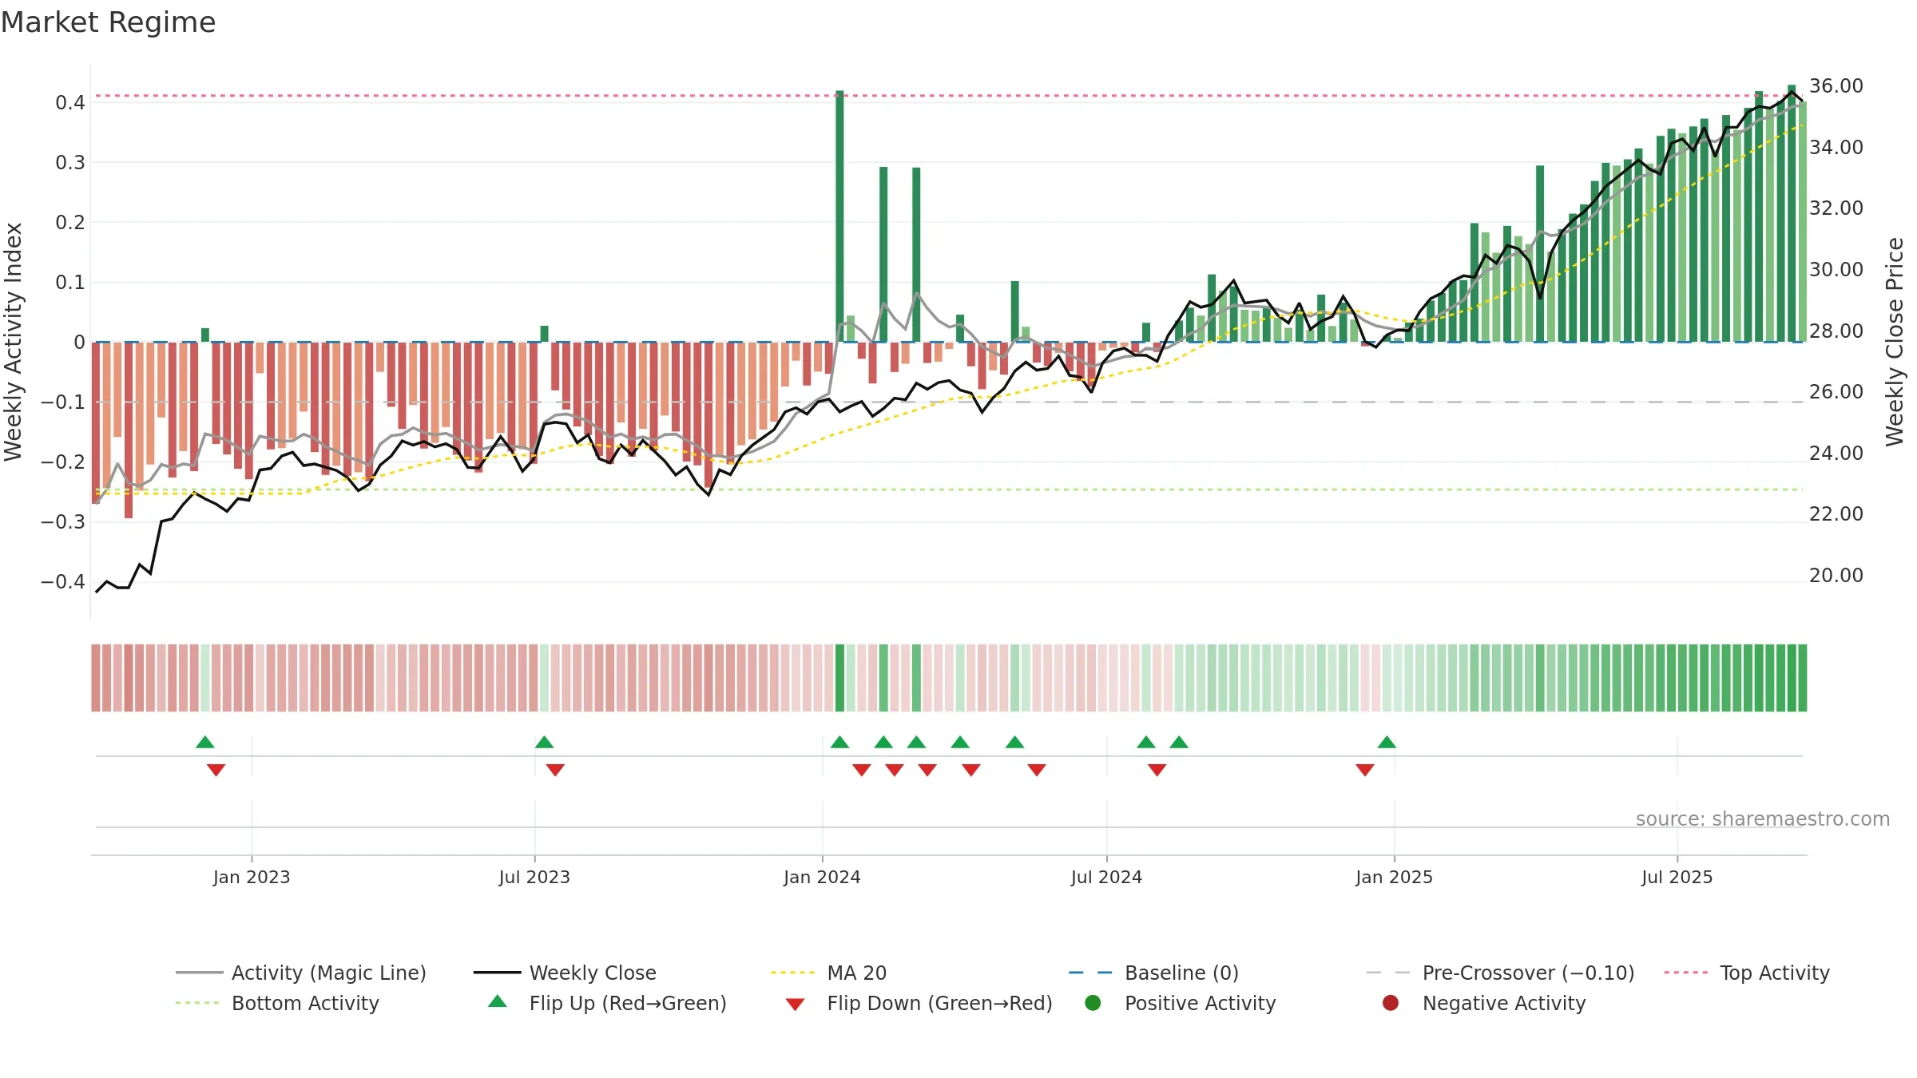
Task: Click the 0.4 activity axis label
Action: pos(70,102)
